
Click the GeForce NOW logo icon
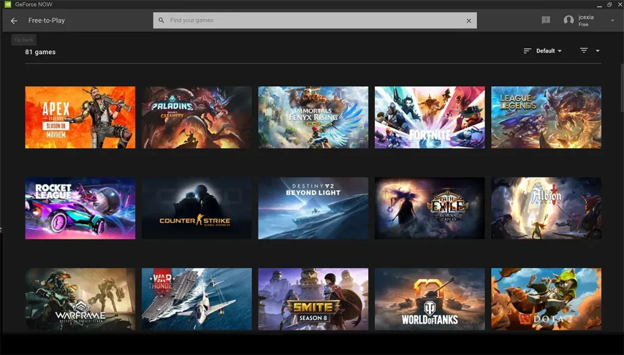click(x=7, y=4)
